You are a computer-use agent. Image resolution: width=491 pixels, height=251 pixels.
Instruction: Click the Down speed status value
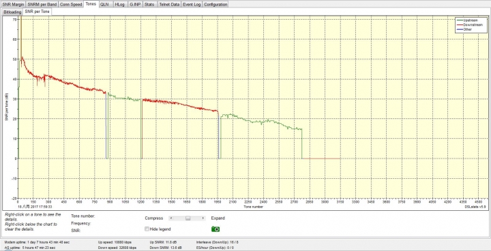tap(117, 248)
